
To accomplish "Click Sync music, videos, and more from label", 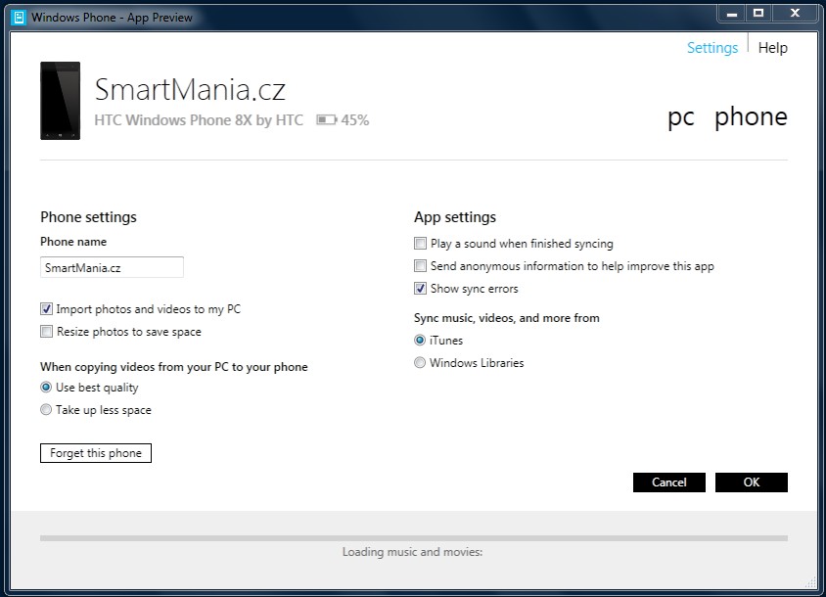I will coord(507,318).
